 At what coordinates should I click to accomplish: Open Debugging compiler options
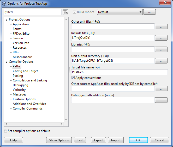(20, 85)
